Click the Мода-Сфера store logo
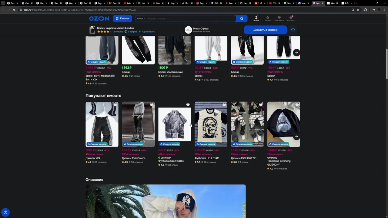Viewport: 388px width, 218px height. [x=188, y=30]
